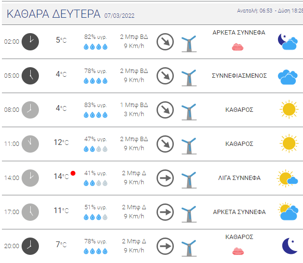Click the humidity droplets at 11:00
Image resolution: width=303 pixels, height=263 pixels.
click(x=96, y=149)
